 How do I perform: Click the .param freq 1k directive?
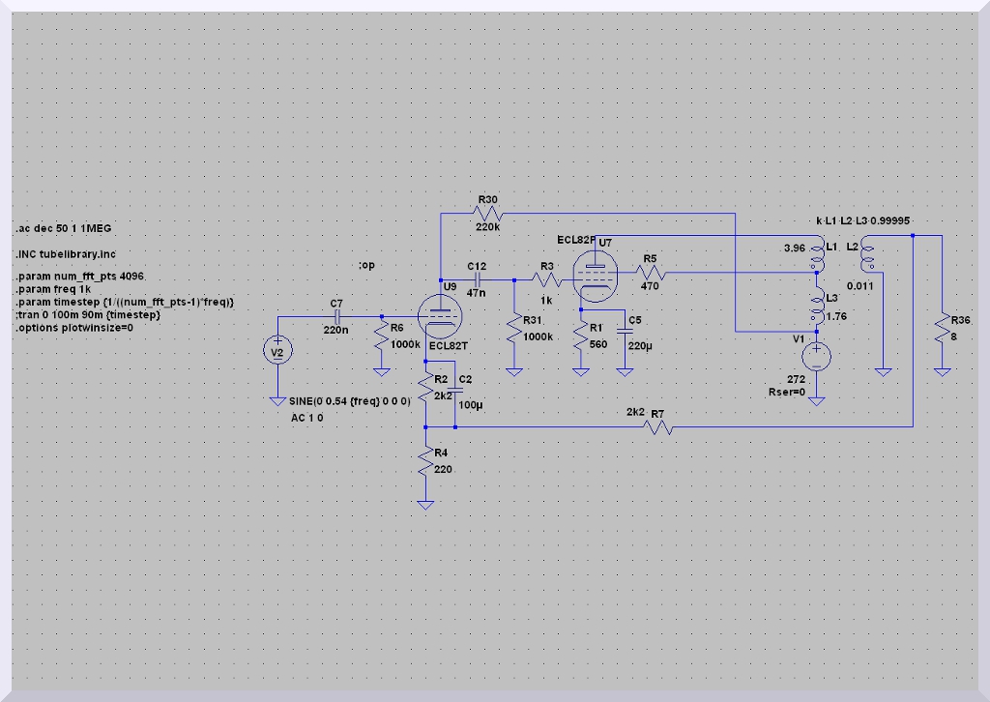(x=53, y=290)
